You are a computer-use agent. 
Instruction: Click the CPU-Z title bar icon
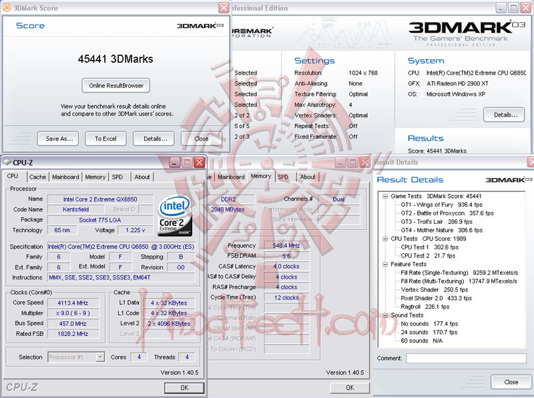[7, 163]
